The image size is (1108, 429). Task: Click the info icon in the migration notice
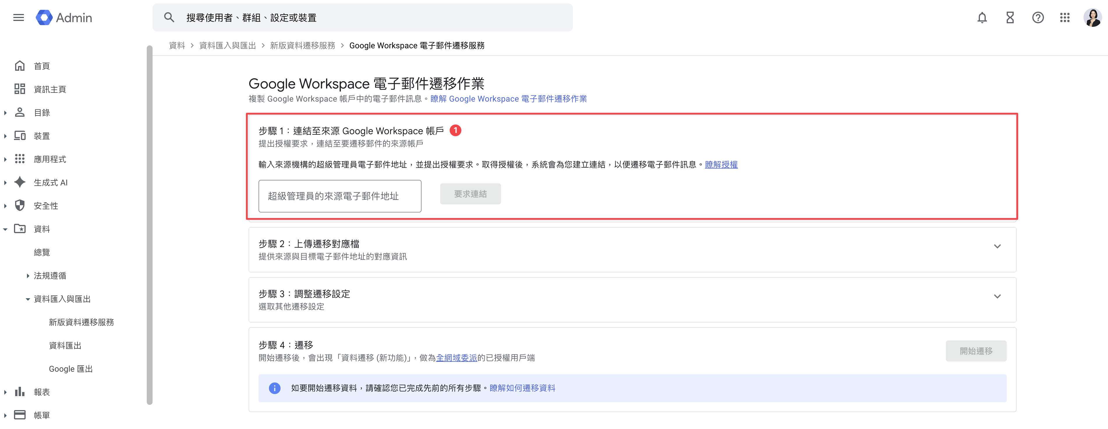[x=275, y=388]
